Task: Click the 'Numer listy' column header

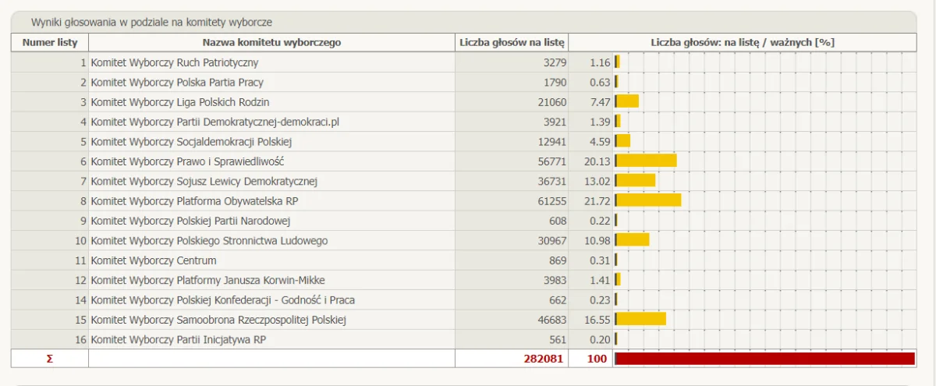Action: [50, 42]
